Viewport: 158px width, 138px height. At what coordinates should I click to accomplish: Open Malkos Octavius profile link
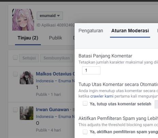pyautogui.click(x=55, y=74)
